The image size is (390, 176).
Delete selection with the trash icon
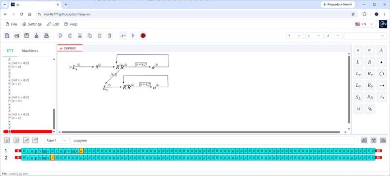(x=109, y=36)
